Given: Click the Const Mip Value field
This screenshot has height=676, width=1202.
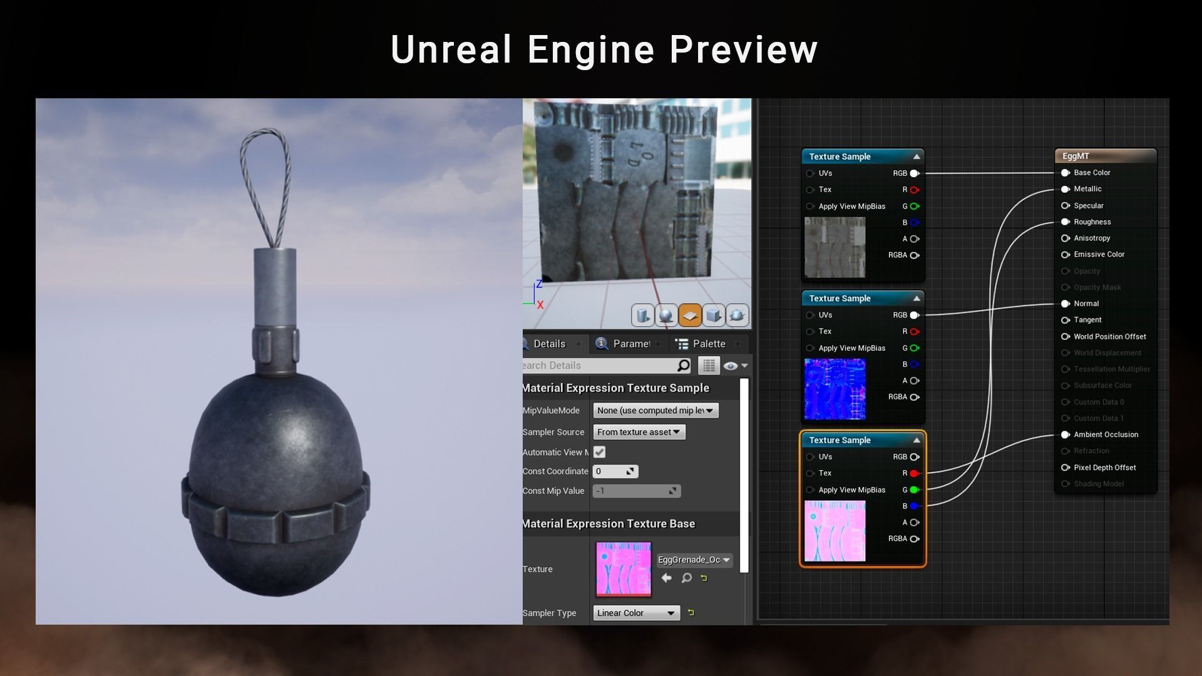Looking at the screenshot, I should coord(637,491).
